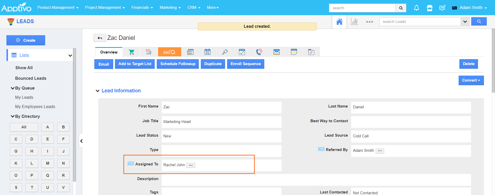Open the shopping cart tab
The image size is (495, 195).
coord(131,52)
